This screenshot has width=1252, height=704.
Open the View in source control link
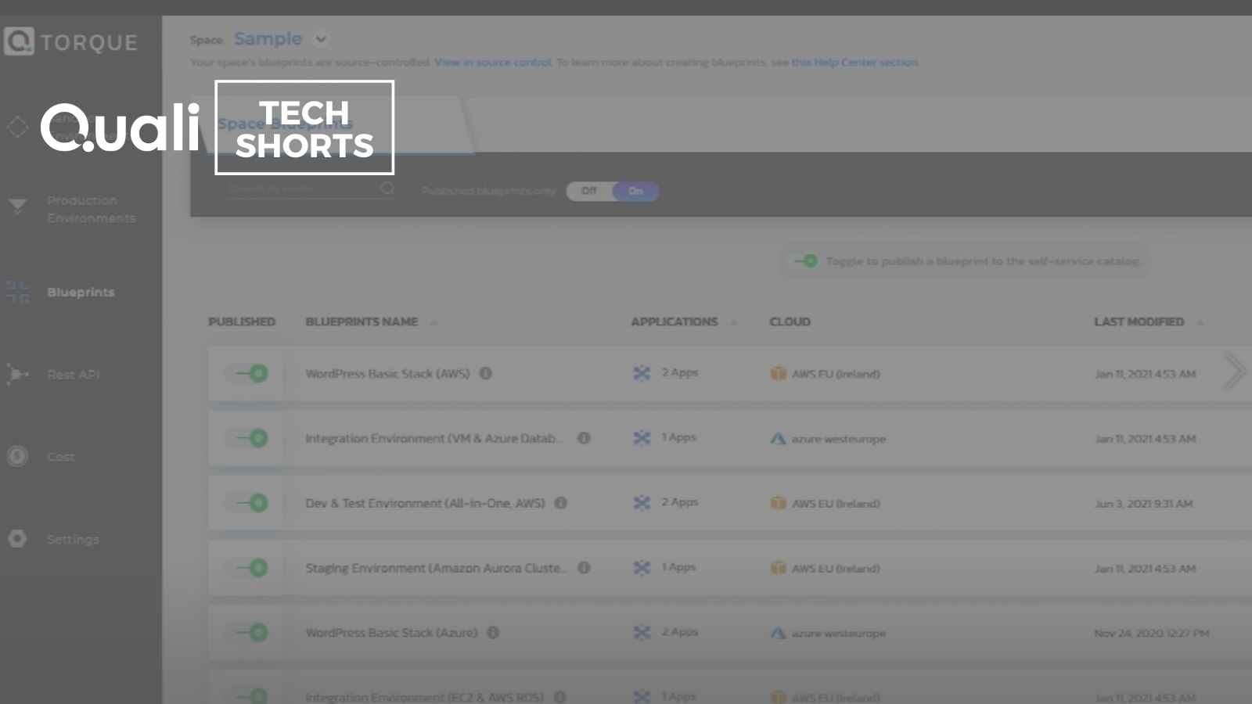click(x=493, y=63)
